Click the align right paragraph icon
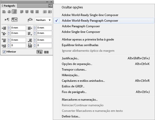This screenshot has width=155, height=120. (14, 12)
